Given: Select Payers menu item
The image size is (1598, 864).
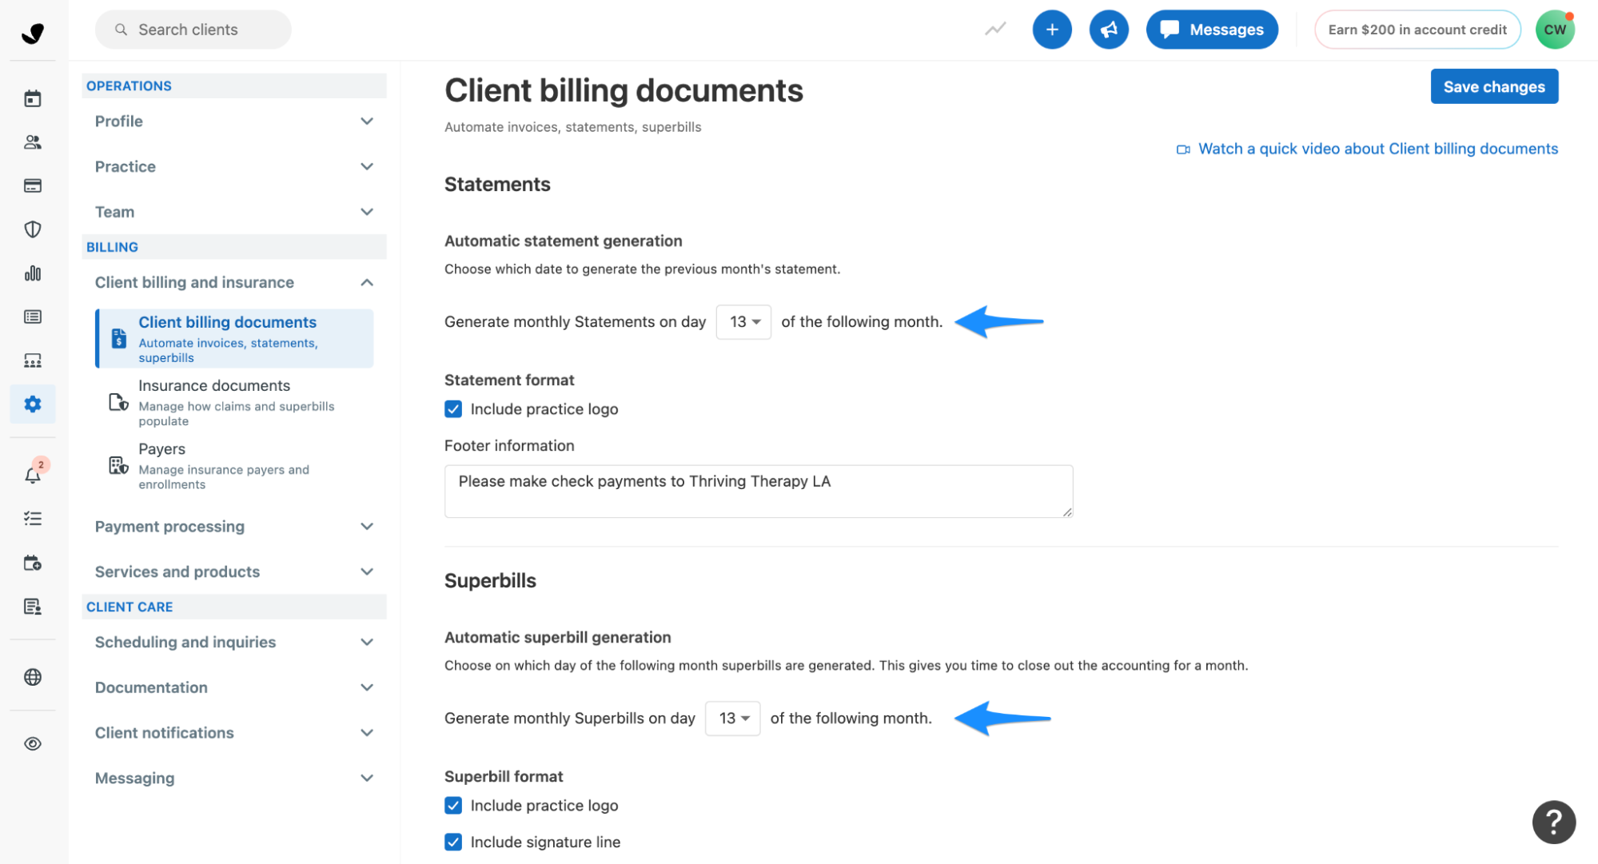Looking at the screenshot, I should click(x=234, y=466).
